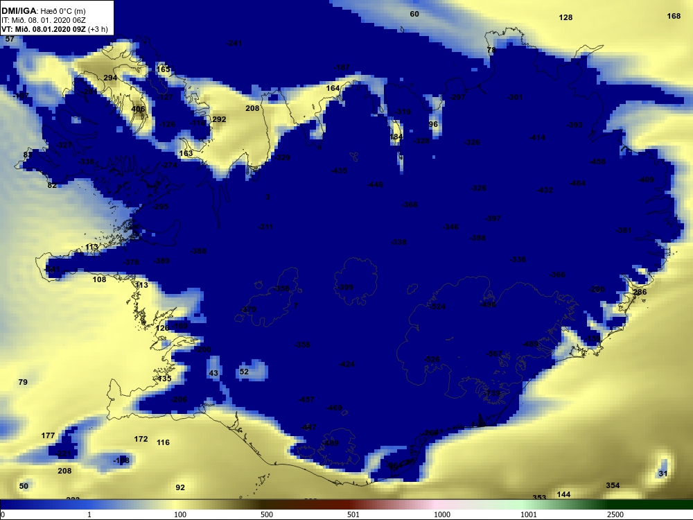
Task: Click the legend label '100' on the color scale
Action: [180, 514]
